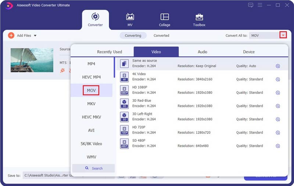Viewport: 294px width, 186px height.
Task: Click the HD 1080P preset icon
Action: tap(124, 90)
